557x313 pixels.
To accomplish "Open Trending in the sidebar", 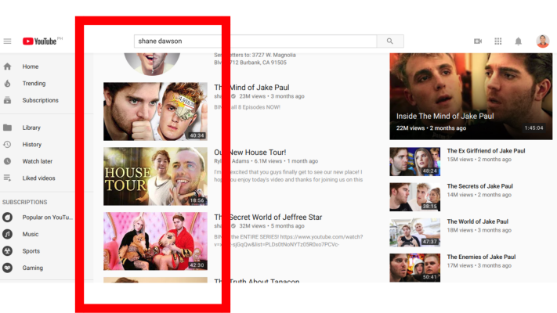I will 34,84.
